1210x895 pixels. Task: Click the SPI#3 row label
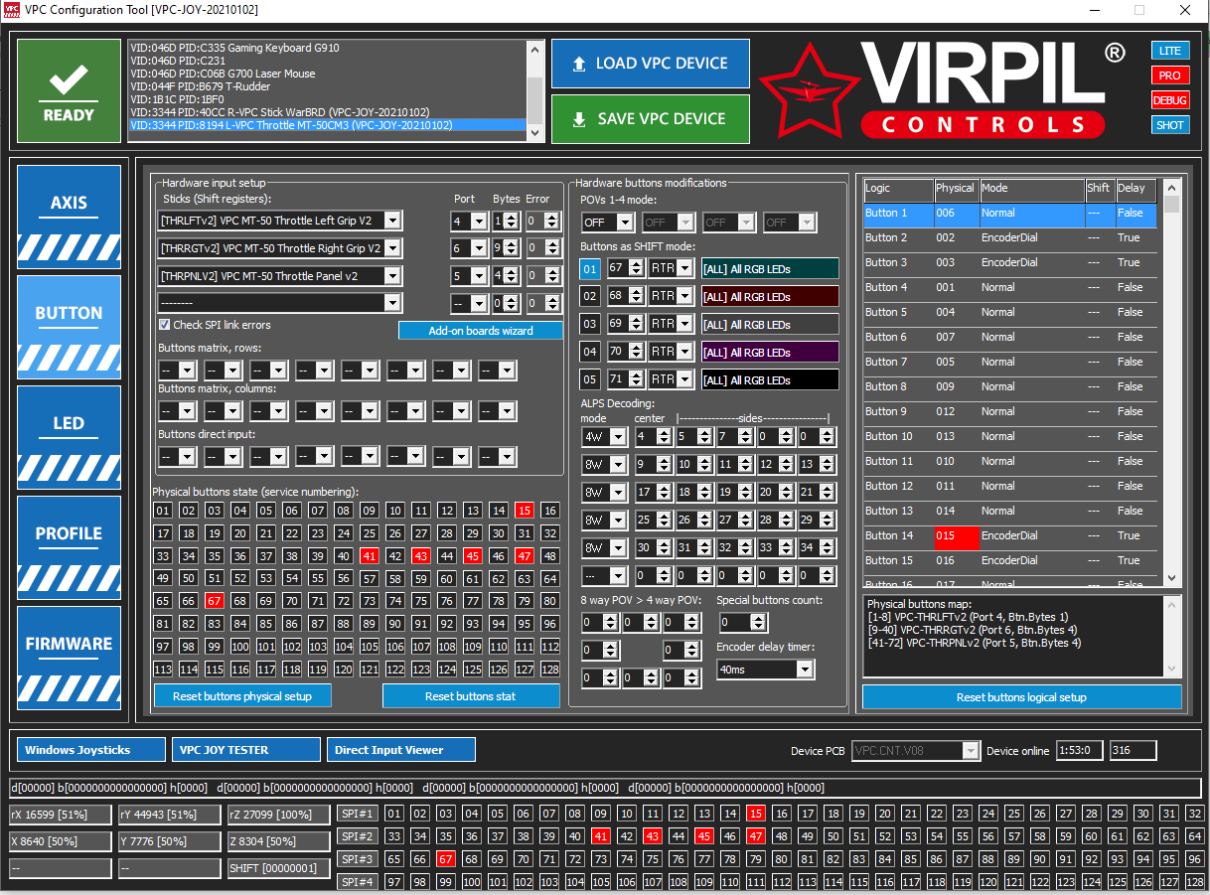click(358, 859)
